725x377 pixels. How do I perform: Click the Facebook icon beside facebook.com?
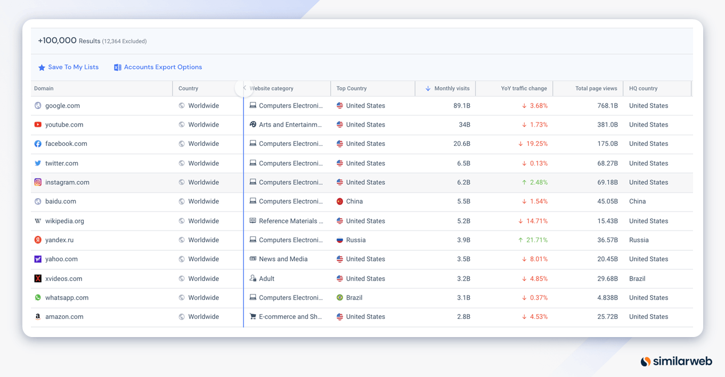point(37,143)
